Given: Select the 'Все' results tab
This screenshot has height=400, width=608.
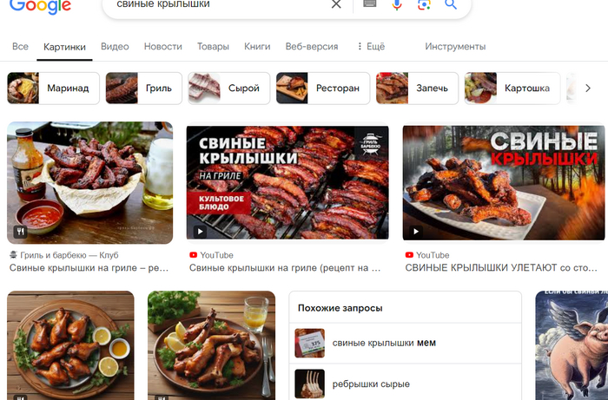Looking at the screenshot, I should pyautogui.click(x=20, y=47).
